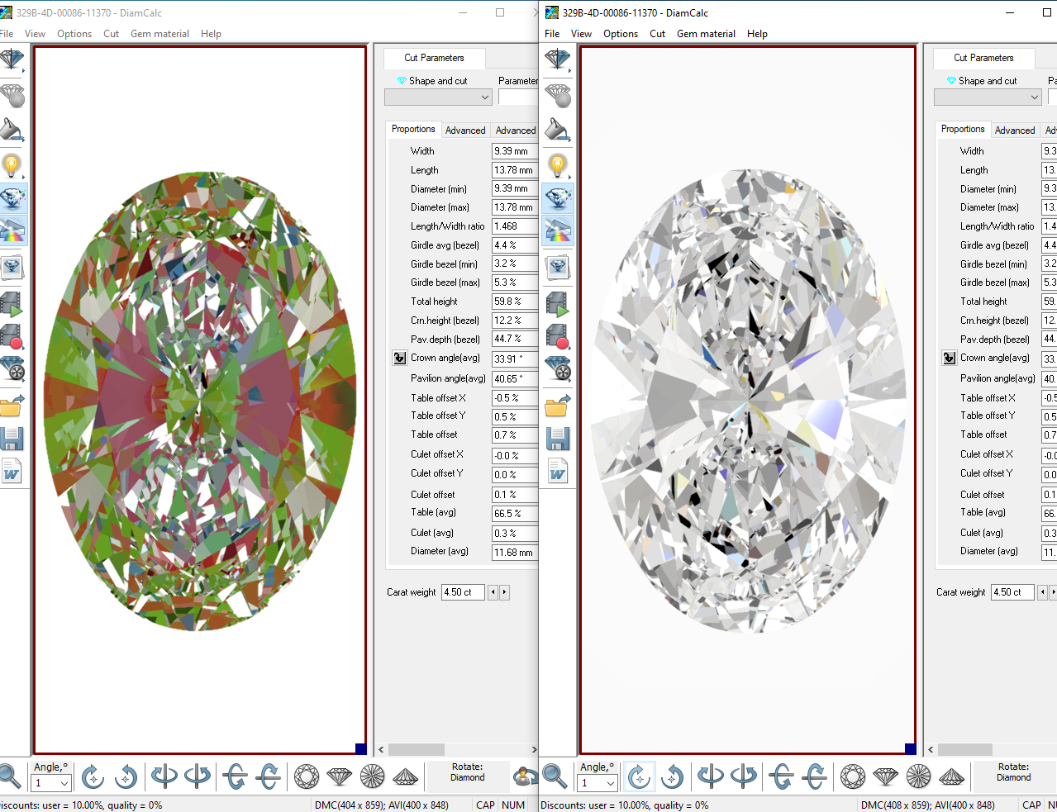Show face-up round table view, left window
The width and height of the screenshot is (1057, 812).
tap(307, 776)
